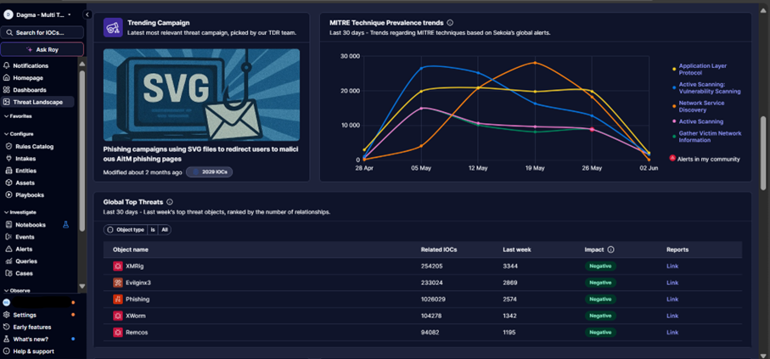Screen dimensions: 770x359
Task: Click the red alert marker at 26 May
Action: pos(592,129)
